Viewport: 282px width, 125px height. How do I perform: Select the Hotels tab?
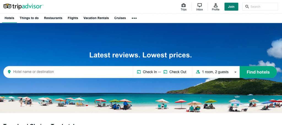click(9, 18)
